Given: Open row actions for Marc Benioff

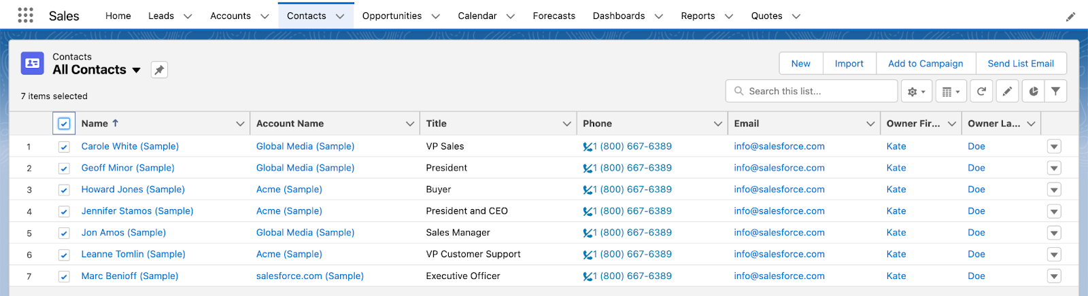Looking at the screenshot, I should (x=1054, y=276).
